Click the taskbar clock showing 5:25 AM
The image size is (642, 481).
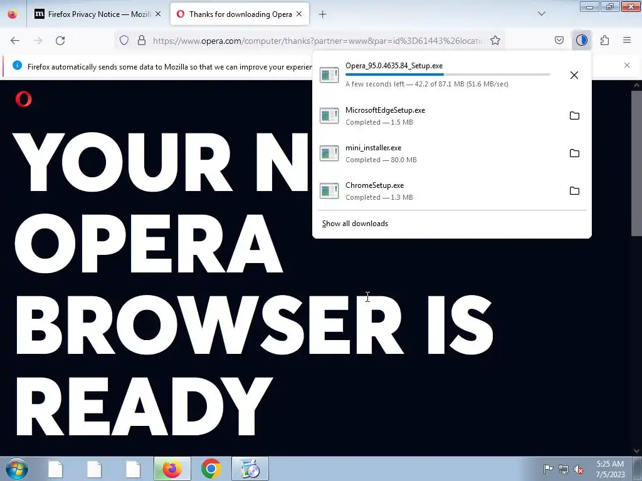(x=610, y=469)
